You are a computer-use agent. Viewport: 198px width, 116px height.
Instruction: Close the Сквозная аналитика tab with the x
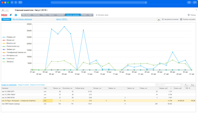tap(196, 10)
